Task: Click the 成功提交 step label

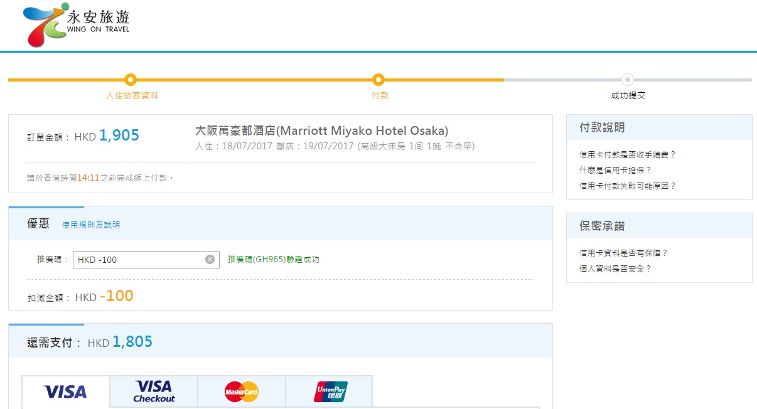Action: tap(628, 95)
